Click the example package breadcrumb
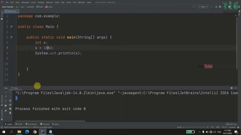 pos(30,7)
